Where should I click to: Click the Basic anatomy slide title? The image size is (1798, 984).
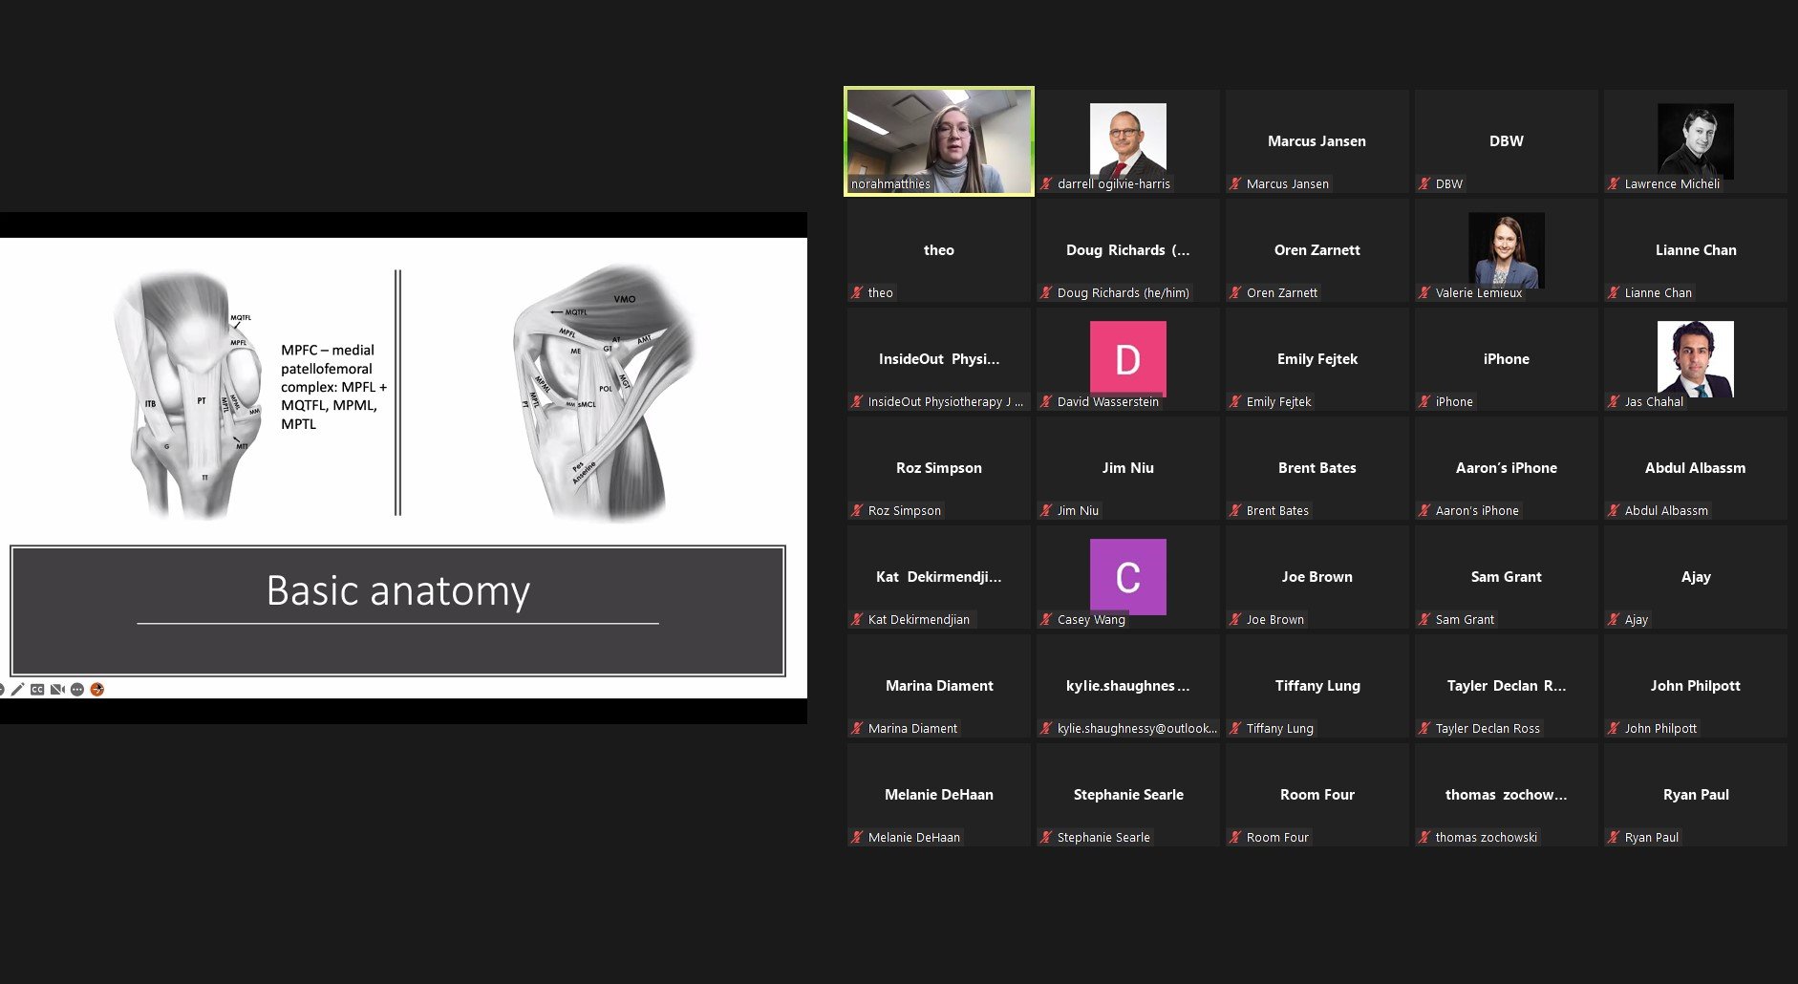[x=397, y=590]
